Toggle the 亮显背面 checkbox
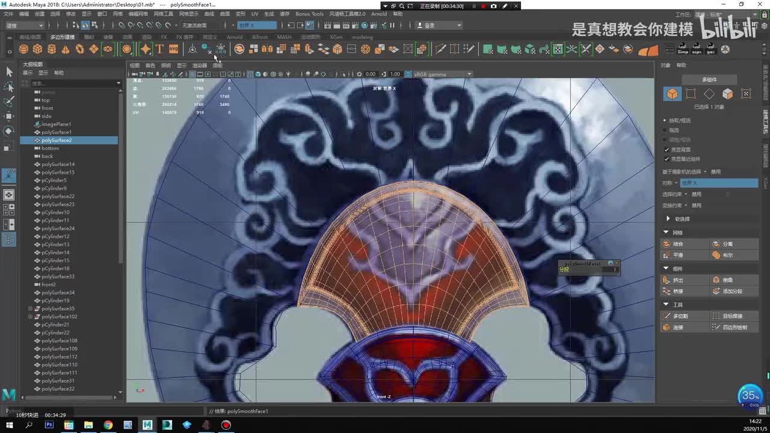 click(667, 150)
